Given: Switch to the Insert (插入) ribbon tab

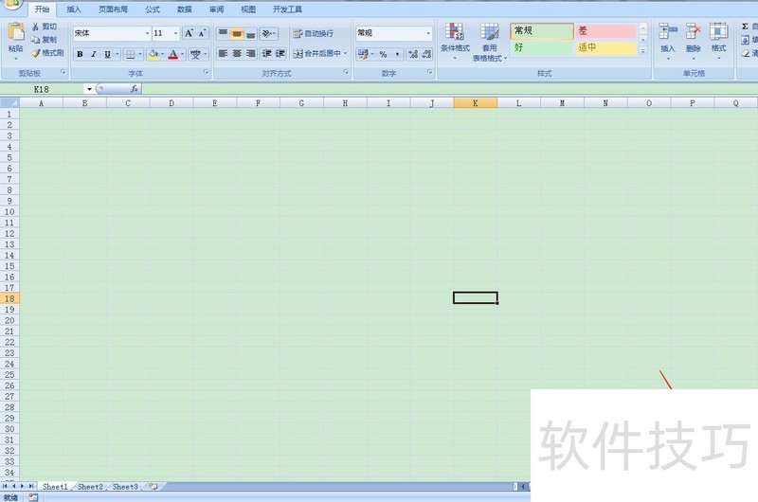Looking at the screenshot, I should [74, 9].
